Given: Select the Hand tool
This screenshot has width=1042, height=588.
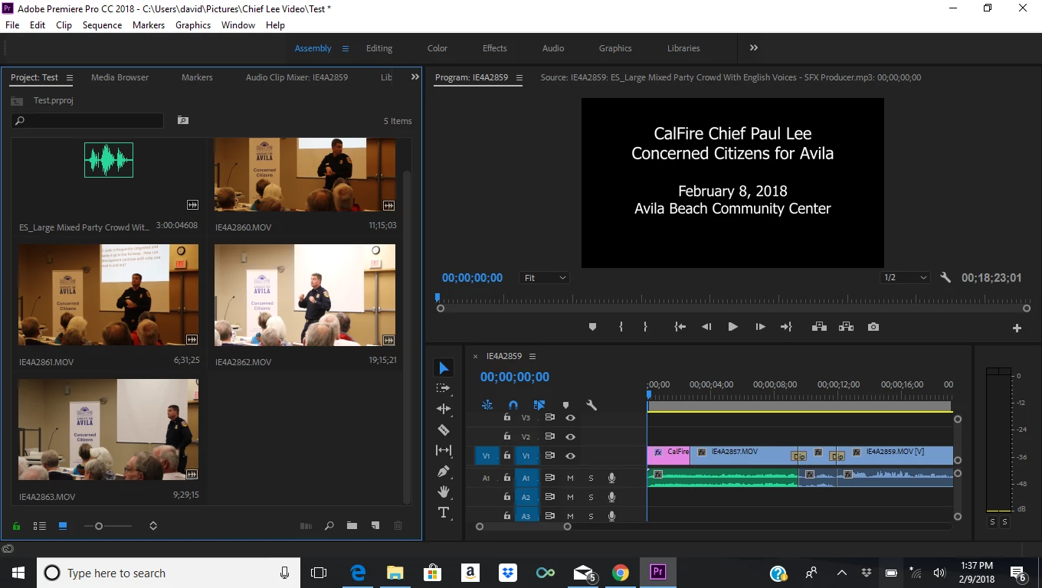Looking at the screenshot, I should (443, 492).
